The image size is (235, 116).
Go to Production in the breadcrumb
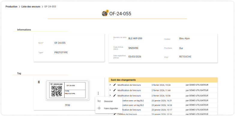(11, 7)
